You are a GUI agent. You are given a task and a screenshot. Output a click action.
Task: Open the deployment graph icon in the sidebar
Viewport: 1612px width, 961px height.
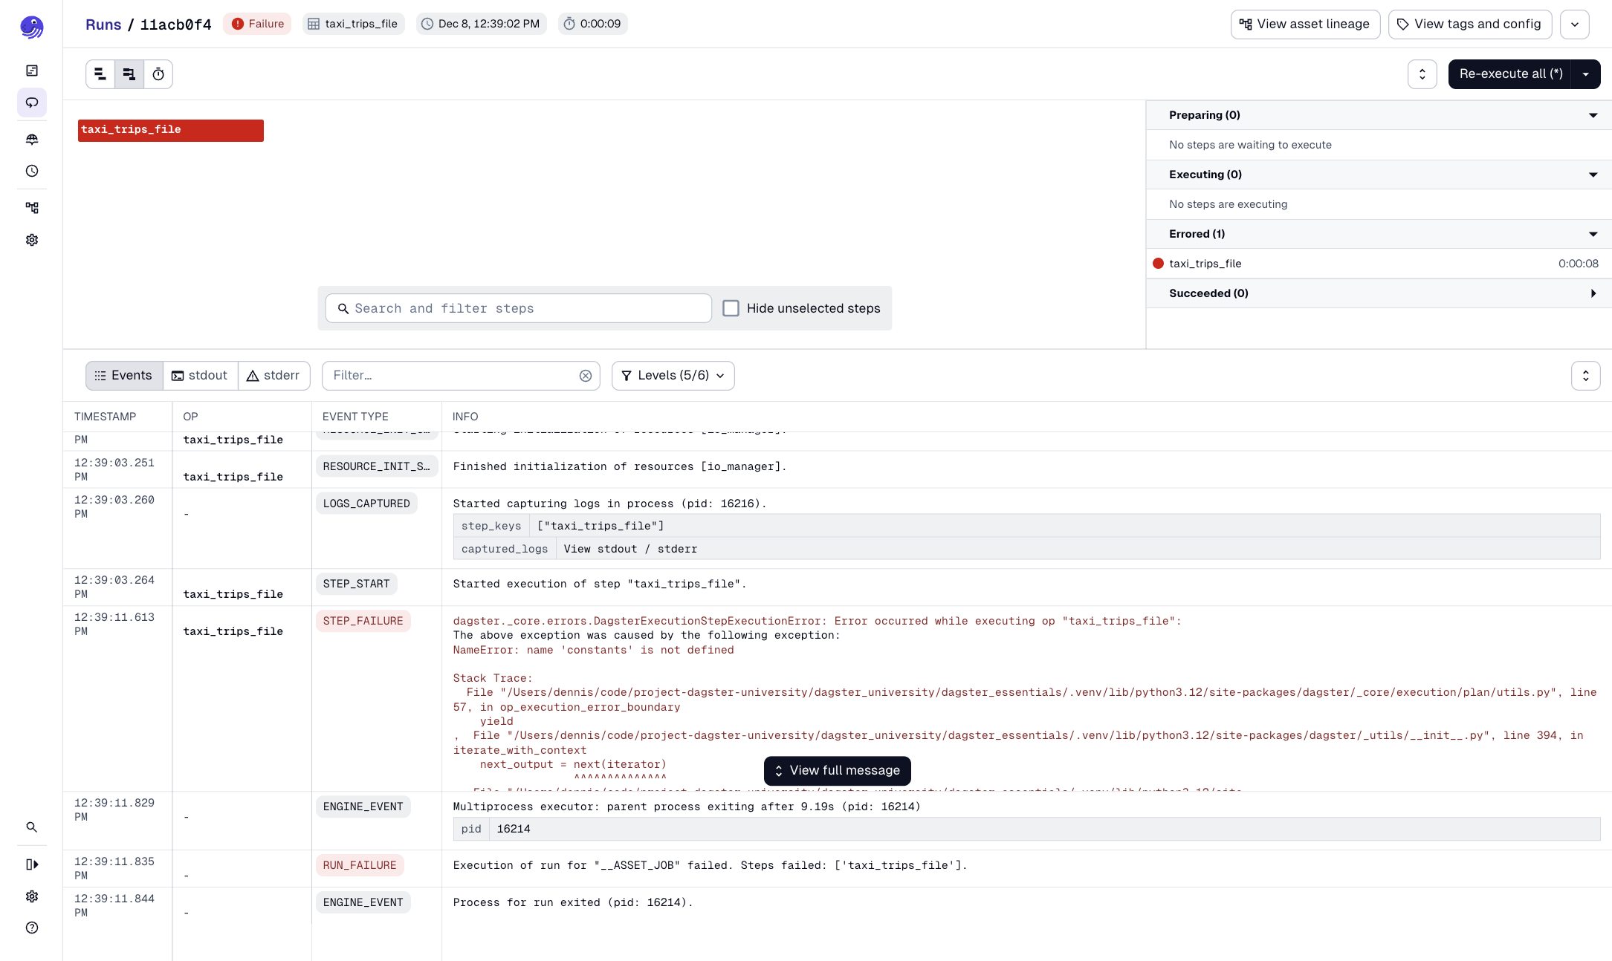(32, 207)
